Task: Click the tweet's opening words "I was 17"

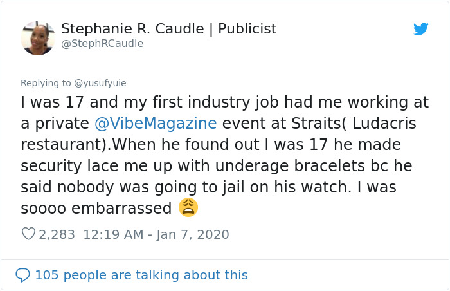Action: (x=49, y=102)
